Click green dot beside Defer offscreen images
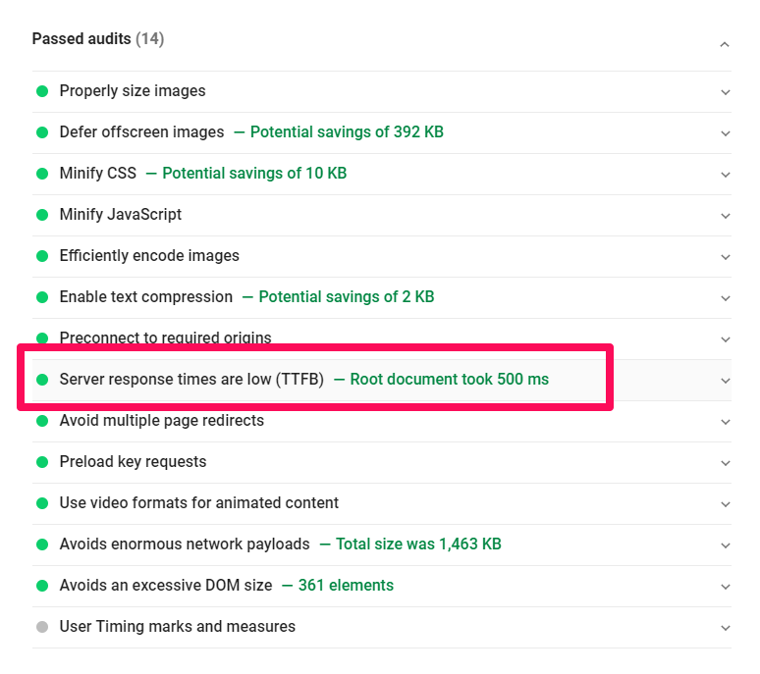Viewport: 760px width, 674px height. 42,132
